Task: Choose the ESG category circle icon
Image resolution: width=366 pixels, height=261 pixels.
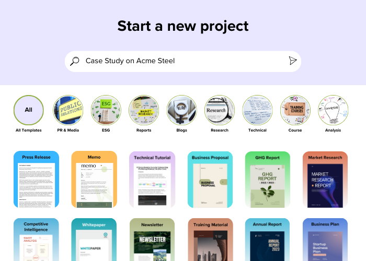Action: (x=106, y=110)
